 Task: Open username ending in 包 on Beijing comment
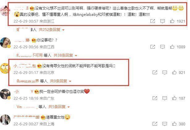coord(25,66)
